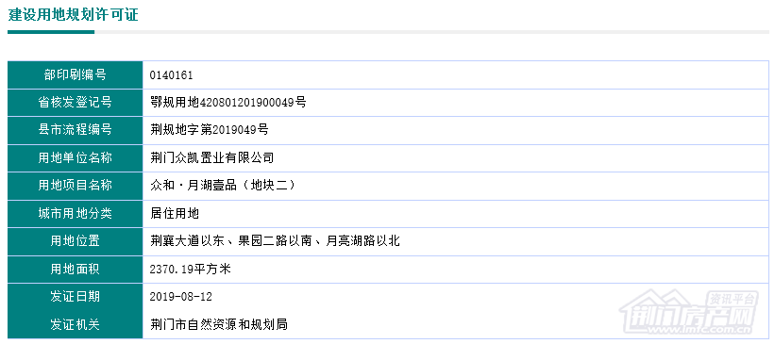Click the 用地面积 label cell
Viewport: 775px width, 344px height.
[x=76, y=270]
